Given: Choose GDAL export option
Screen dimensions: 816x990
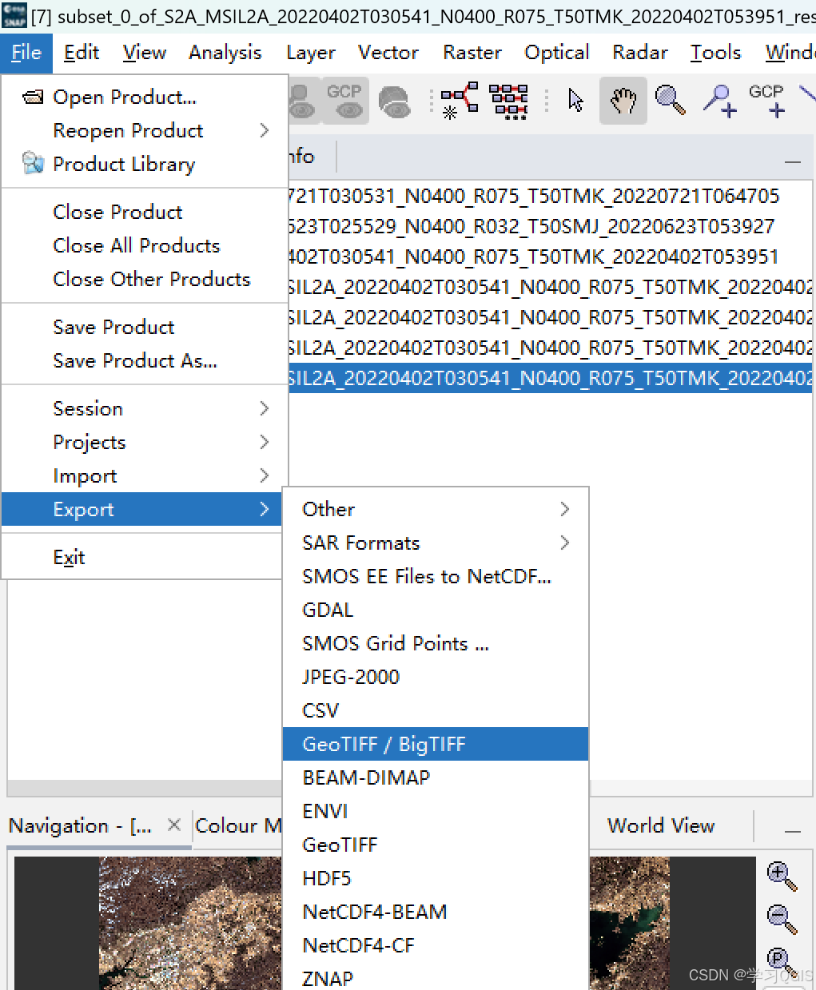Looking at the screenshot, I should [x=436, y=610].
